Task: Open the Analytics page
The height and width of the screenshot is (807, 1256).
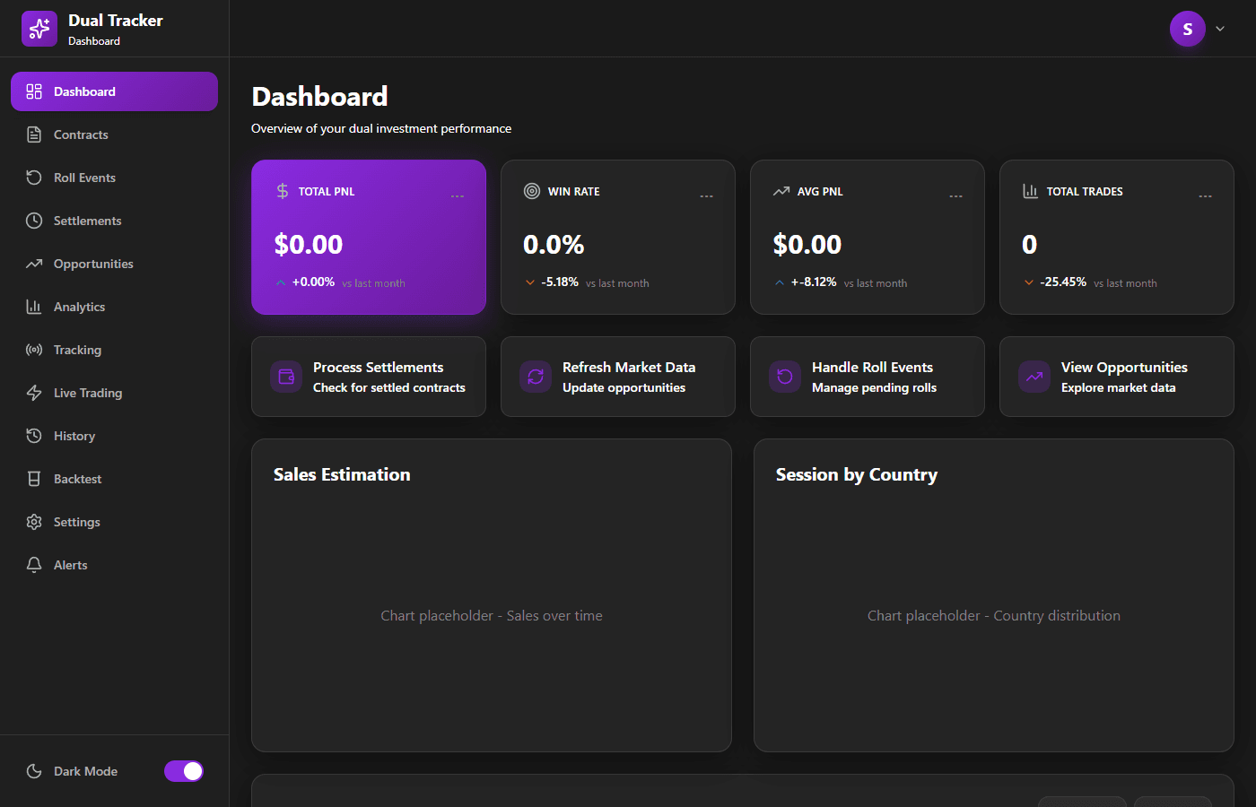Action: click(x=114, y=307)
